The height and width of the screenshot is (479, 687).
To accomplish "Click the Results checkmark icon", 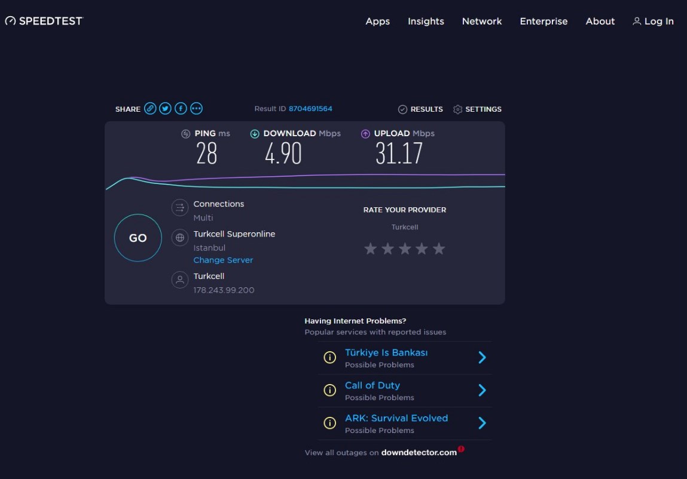I will point(402,109).
